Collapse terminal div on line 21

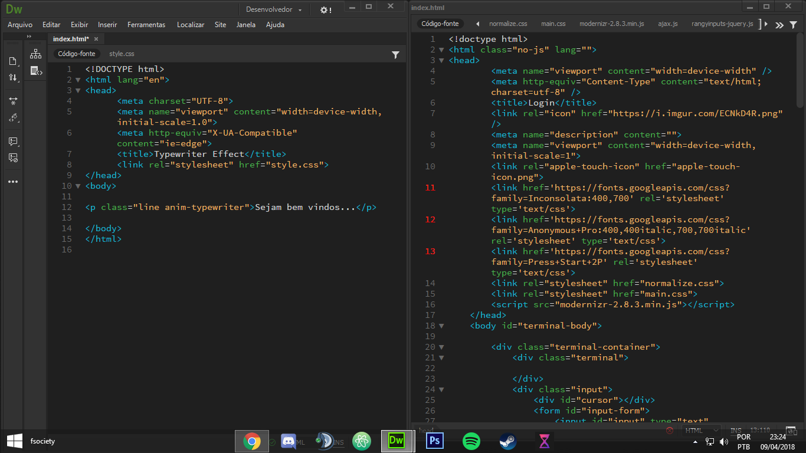click(x=441, y=357)
